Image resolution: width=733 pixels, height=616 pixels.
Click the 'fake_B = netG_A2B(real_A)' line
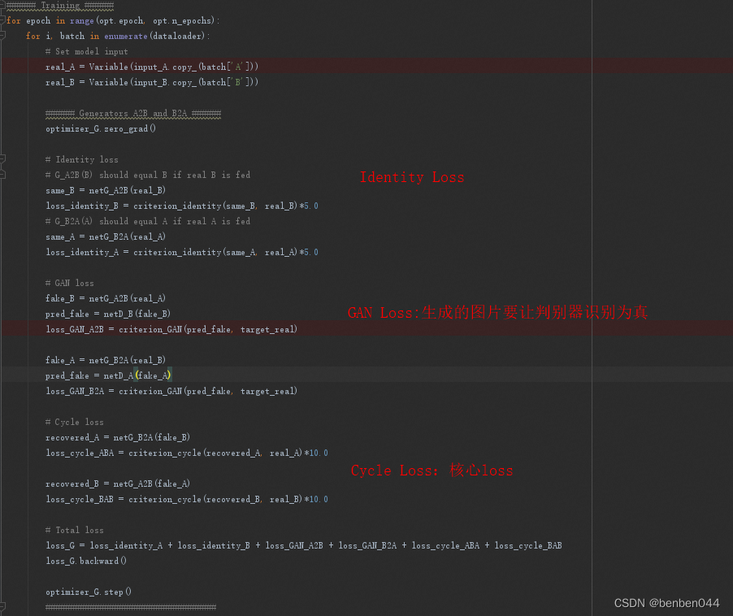click(106, 298)
